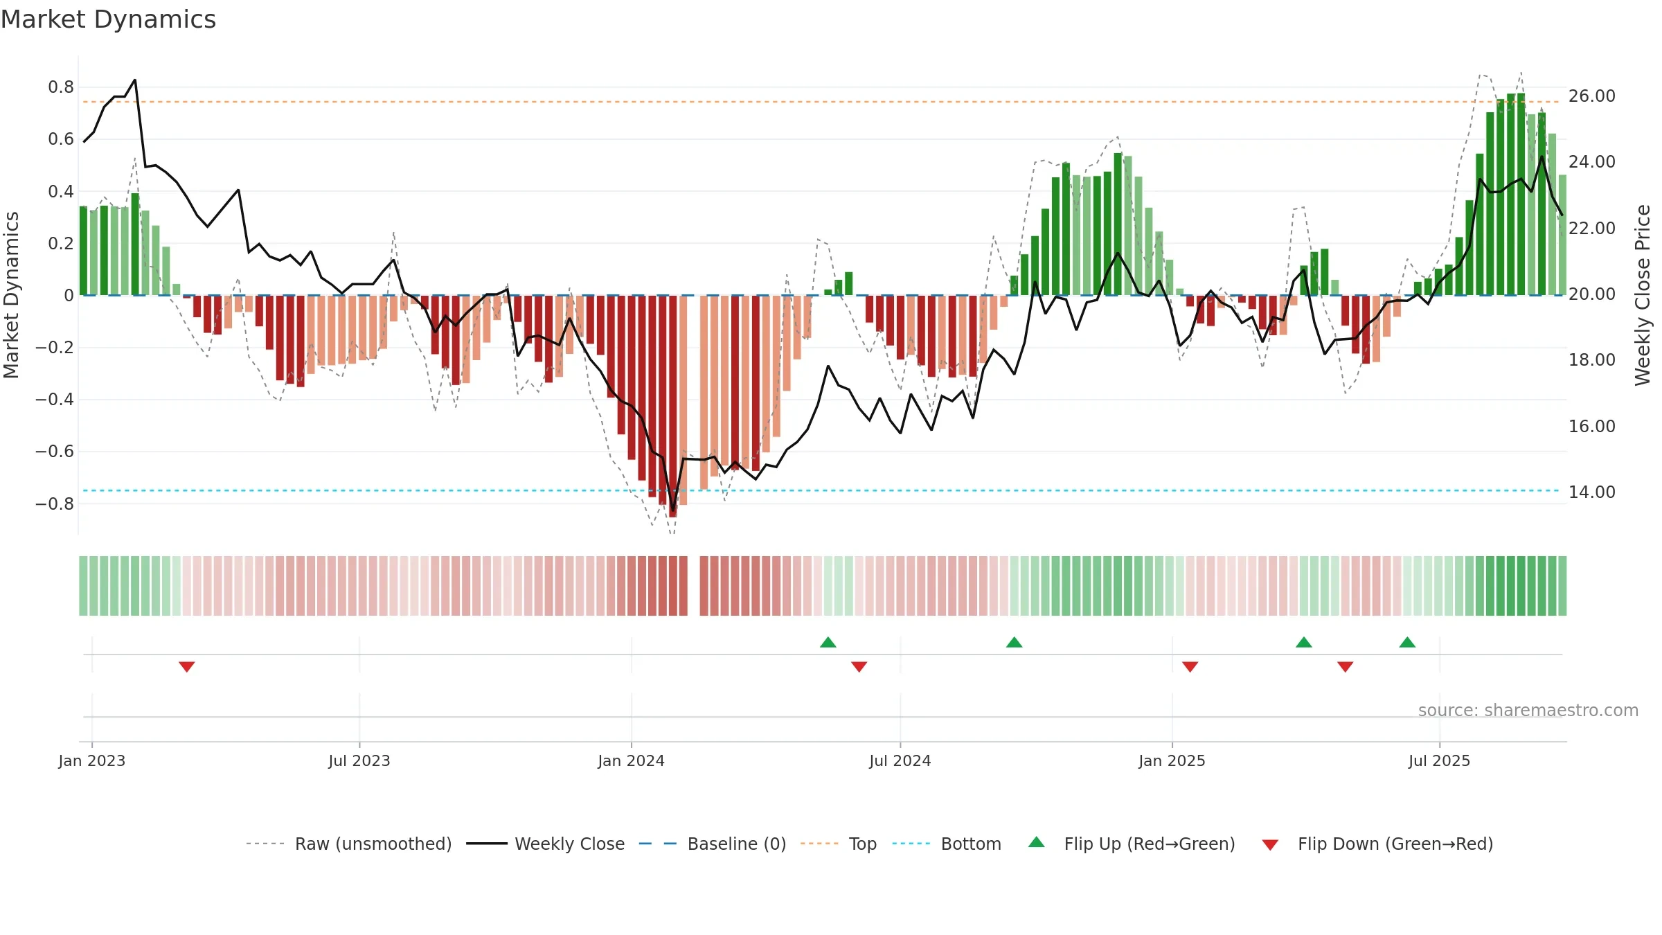Select the first red flip-down marker in early 2023

187,666
